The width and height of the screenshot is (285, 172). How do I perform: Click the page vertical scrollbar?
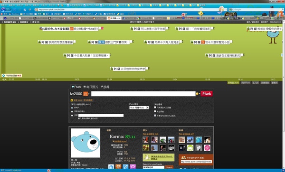click(284, 94)
